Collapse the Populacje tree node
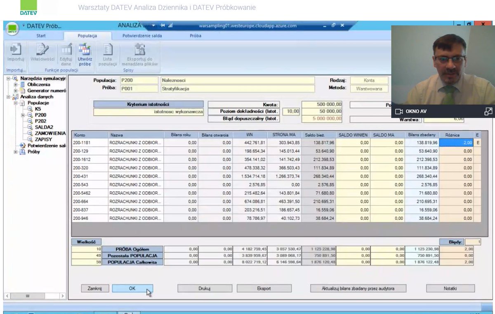This screenshot has height=314, width=495. [16, 103]
